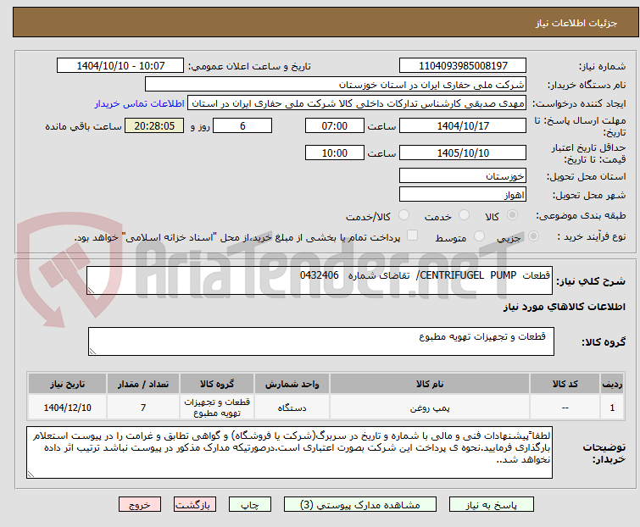This screenshot has width=640, height=527.
Task: Click the delivery city field اهواز
Action: point(463,195)
